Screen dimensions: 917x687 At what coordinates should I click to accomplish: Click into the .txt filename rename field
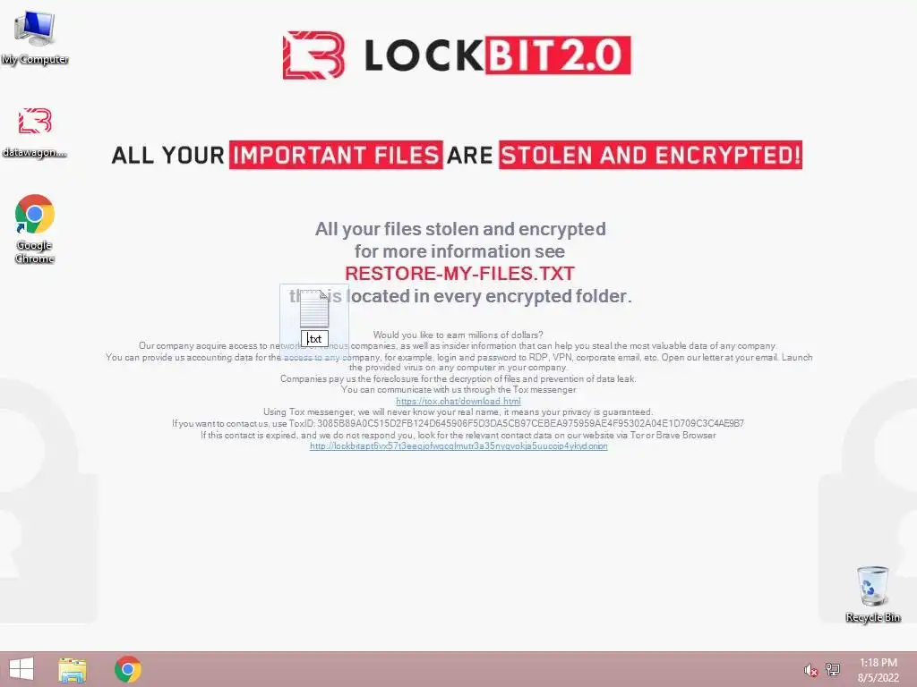[314, 339]
